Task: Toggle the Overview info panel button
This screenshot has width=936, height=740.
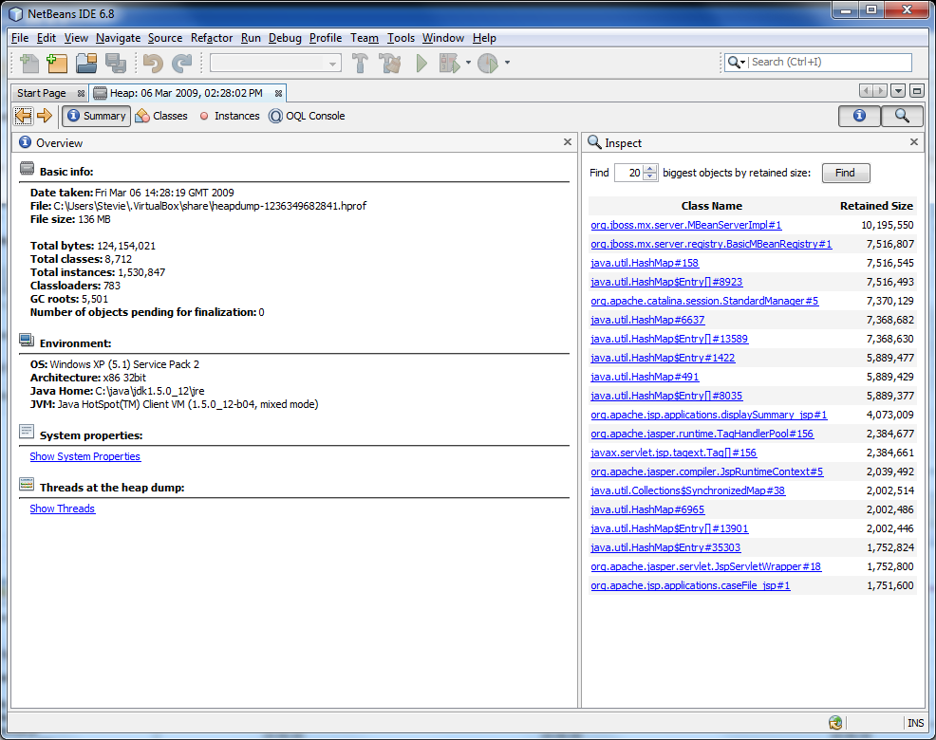Action: pyautogui.click(x=860, y=116)
